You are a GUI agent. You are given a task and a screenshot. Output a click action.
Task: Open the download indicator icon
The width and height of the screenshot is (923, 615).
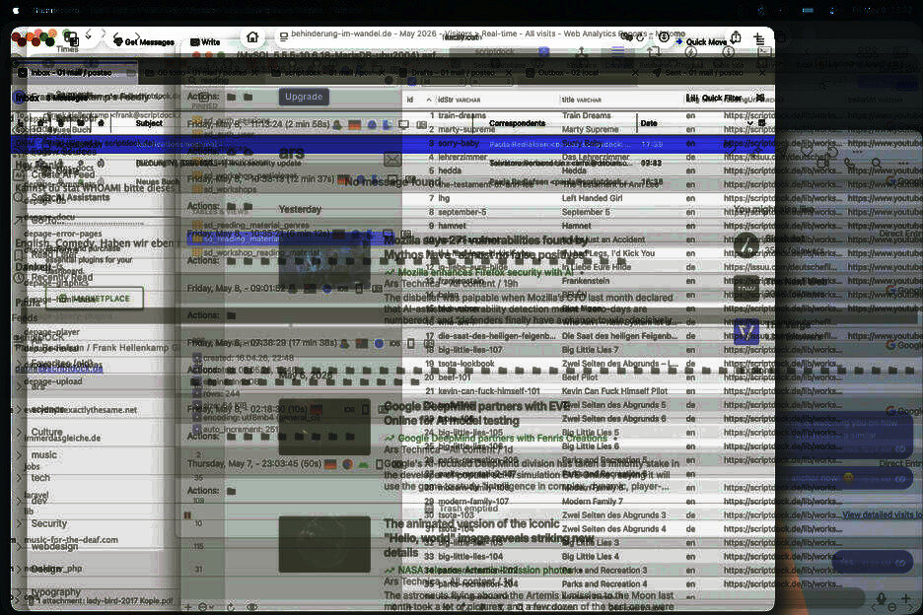point(664,37)
